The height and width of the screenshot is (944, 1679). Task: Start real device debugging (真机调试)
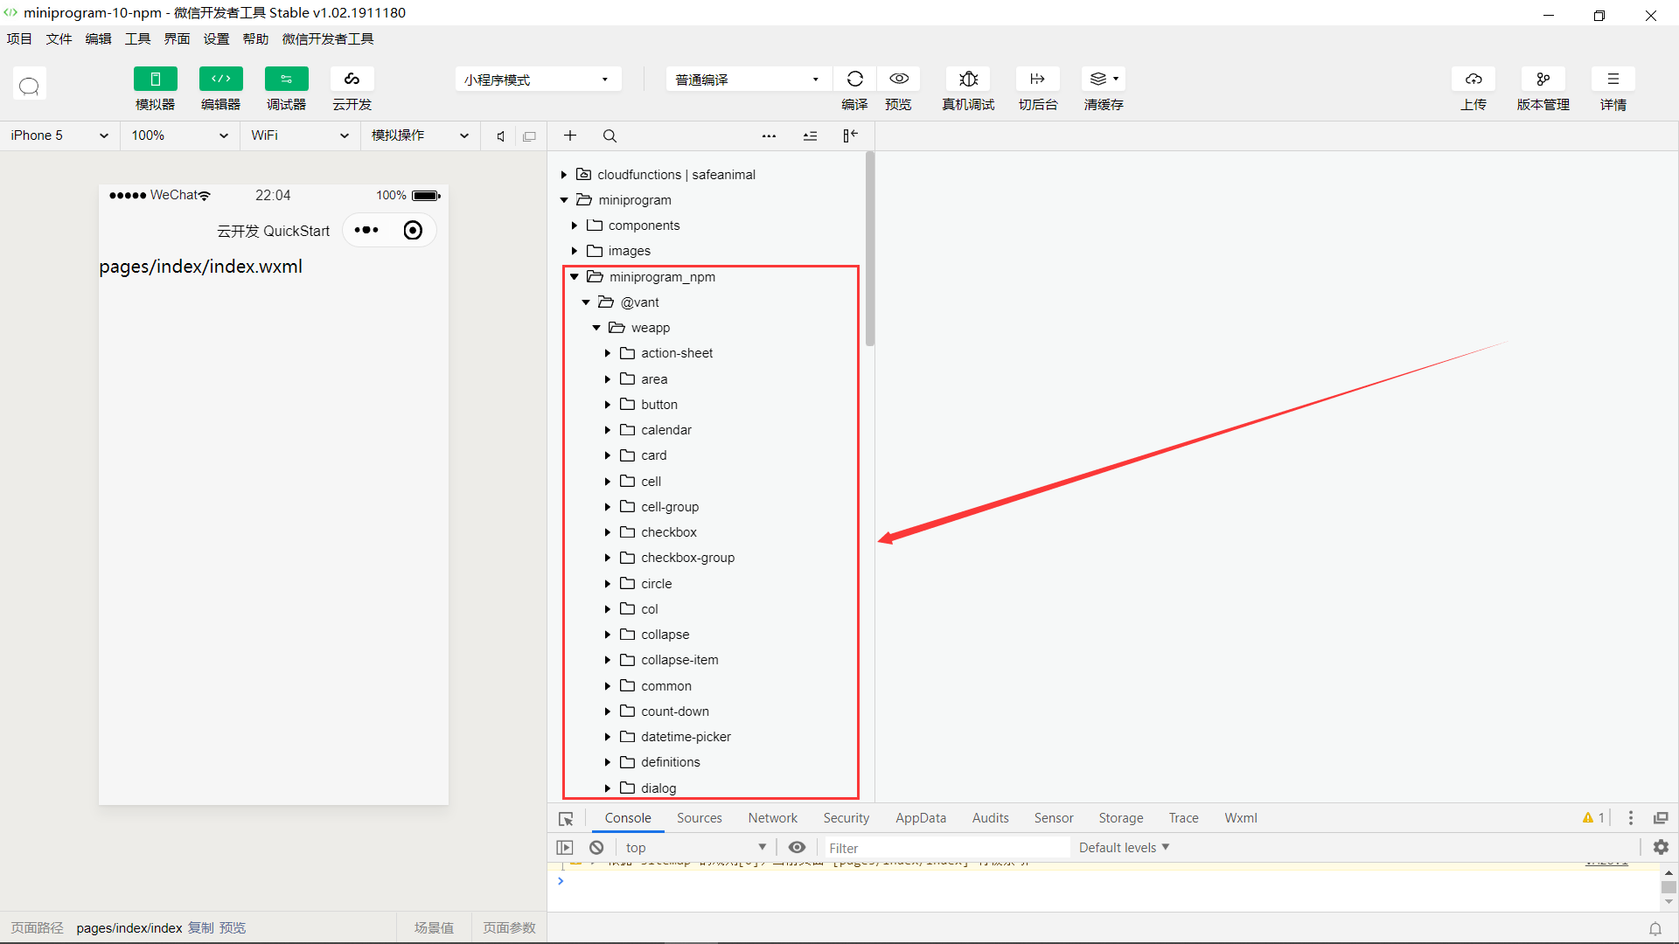pos(968,80)
